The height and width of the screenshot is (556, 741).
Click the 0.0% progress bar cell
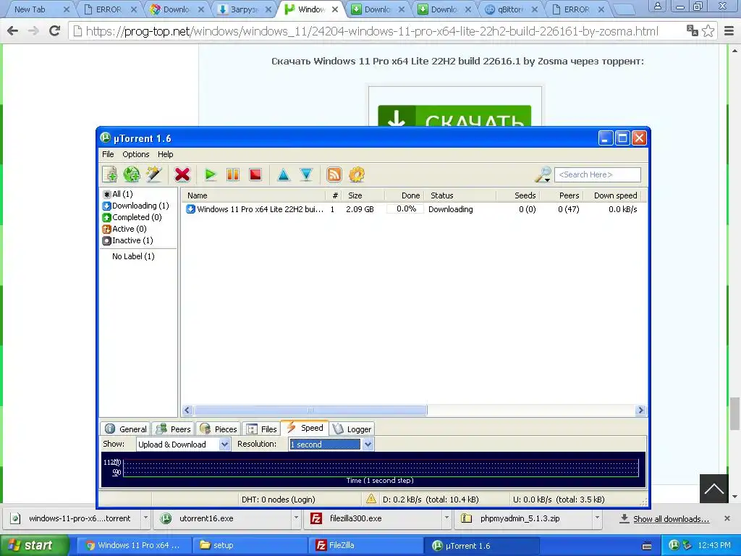coord(405,209)
